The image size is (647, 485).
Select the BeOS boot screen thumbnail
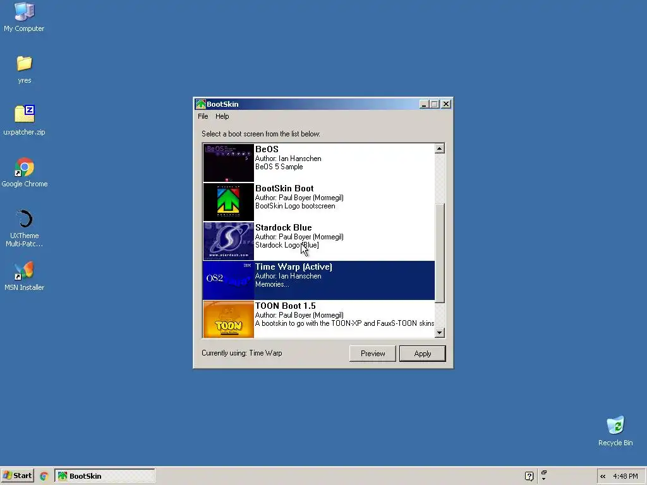click(x=228, y=163)
